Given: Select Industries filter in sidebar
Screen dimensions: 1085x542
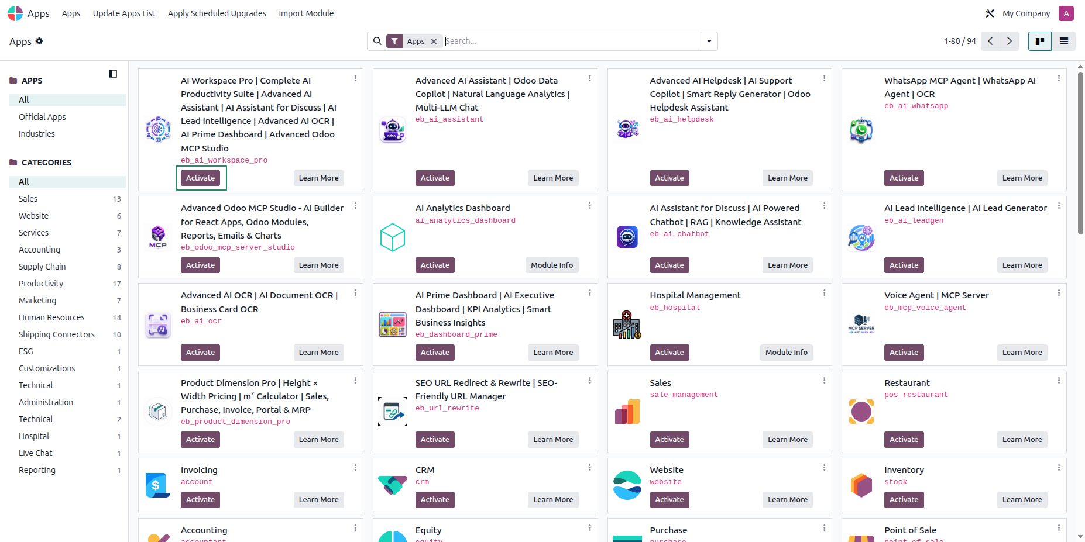Looking at the screenshot, I should [x=37, y=134].
